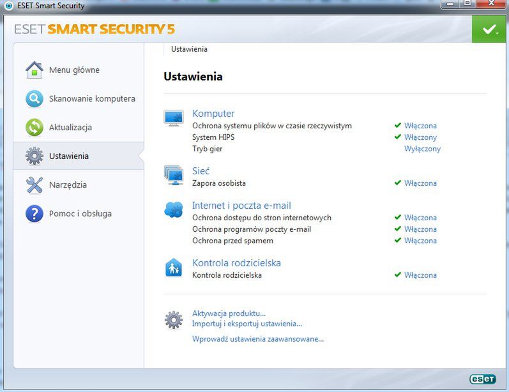The width and height of the screenshot is (509, 392).
Task: Click the Skanowanie komputera magnifier icon
Action: pos(34,99)
